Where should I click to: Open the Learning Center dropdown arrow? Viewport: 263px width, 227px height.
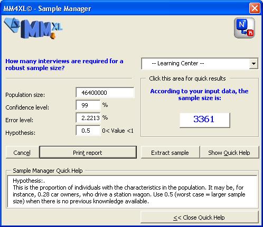(253, 64)
